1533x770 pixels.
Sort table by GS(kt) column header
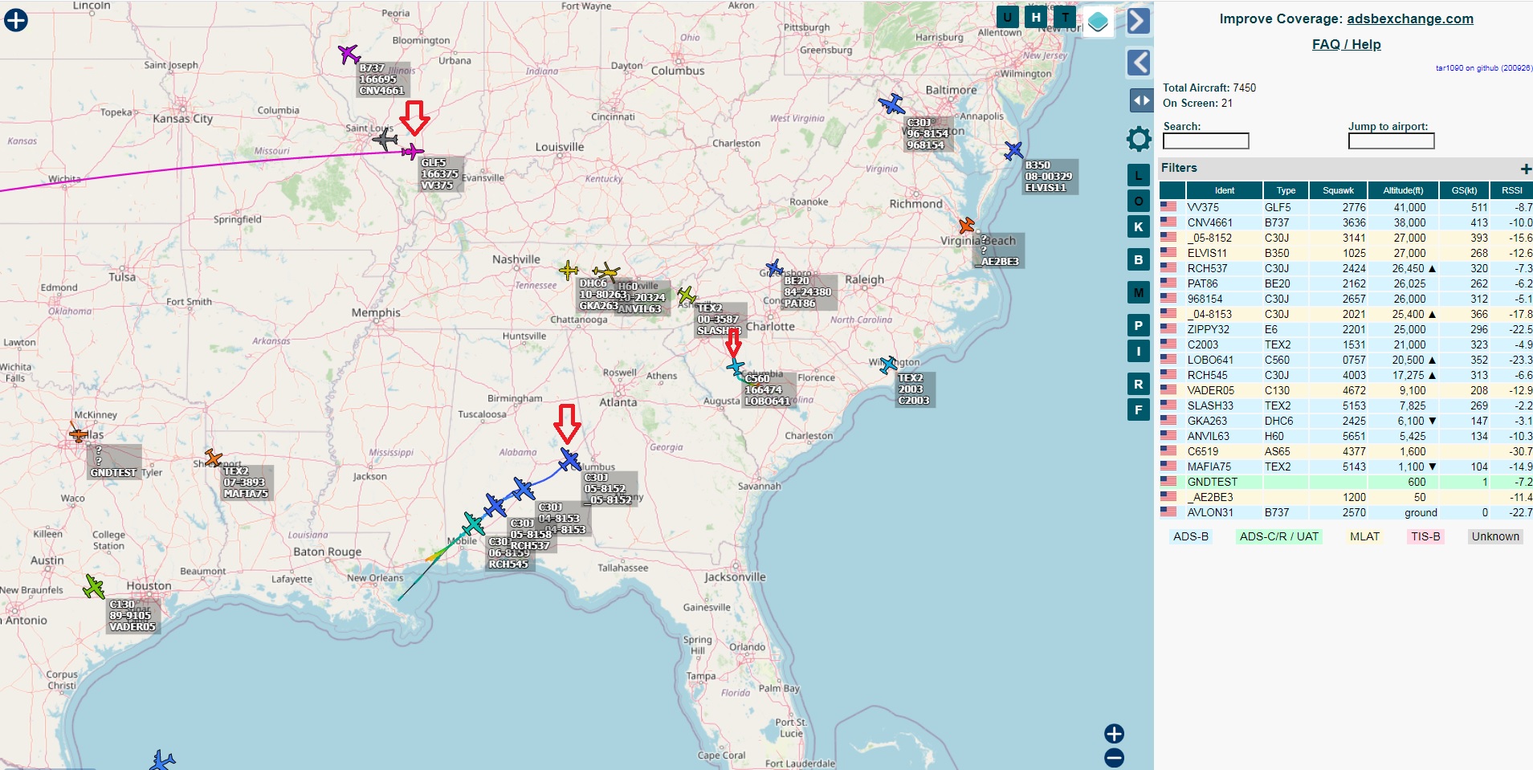pyautogui.click(x=1464, y=190)
